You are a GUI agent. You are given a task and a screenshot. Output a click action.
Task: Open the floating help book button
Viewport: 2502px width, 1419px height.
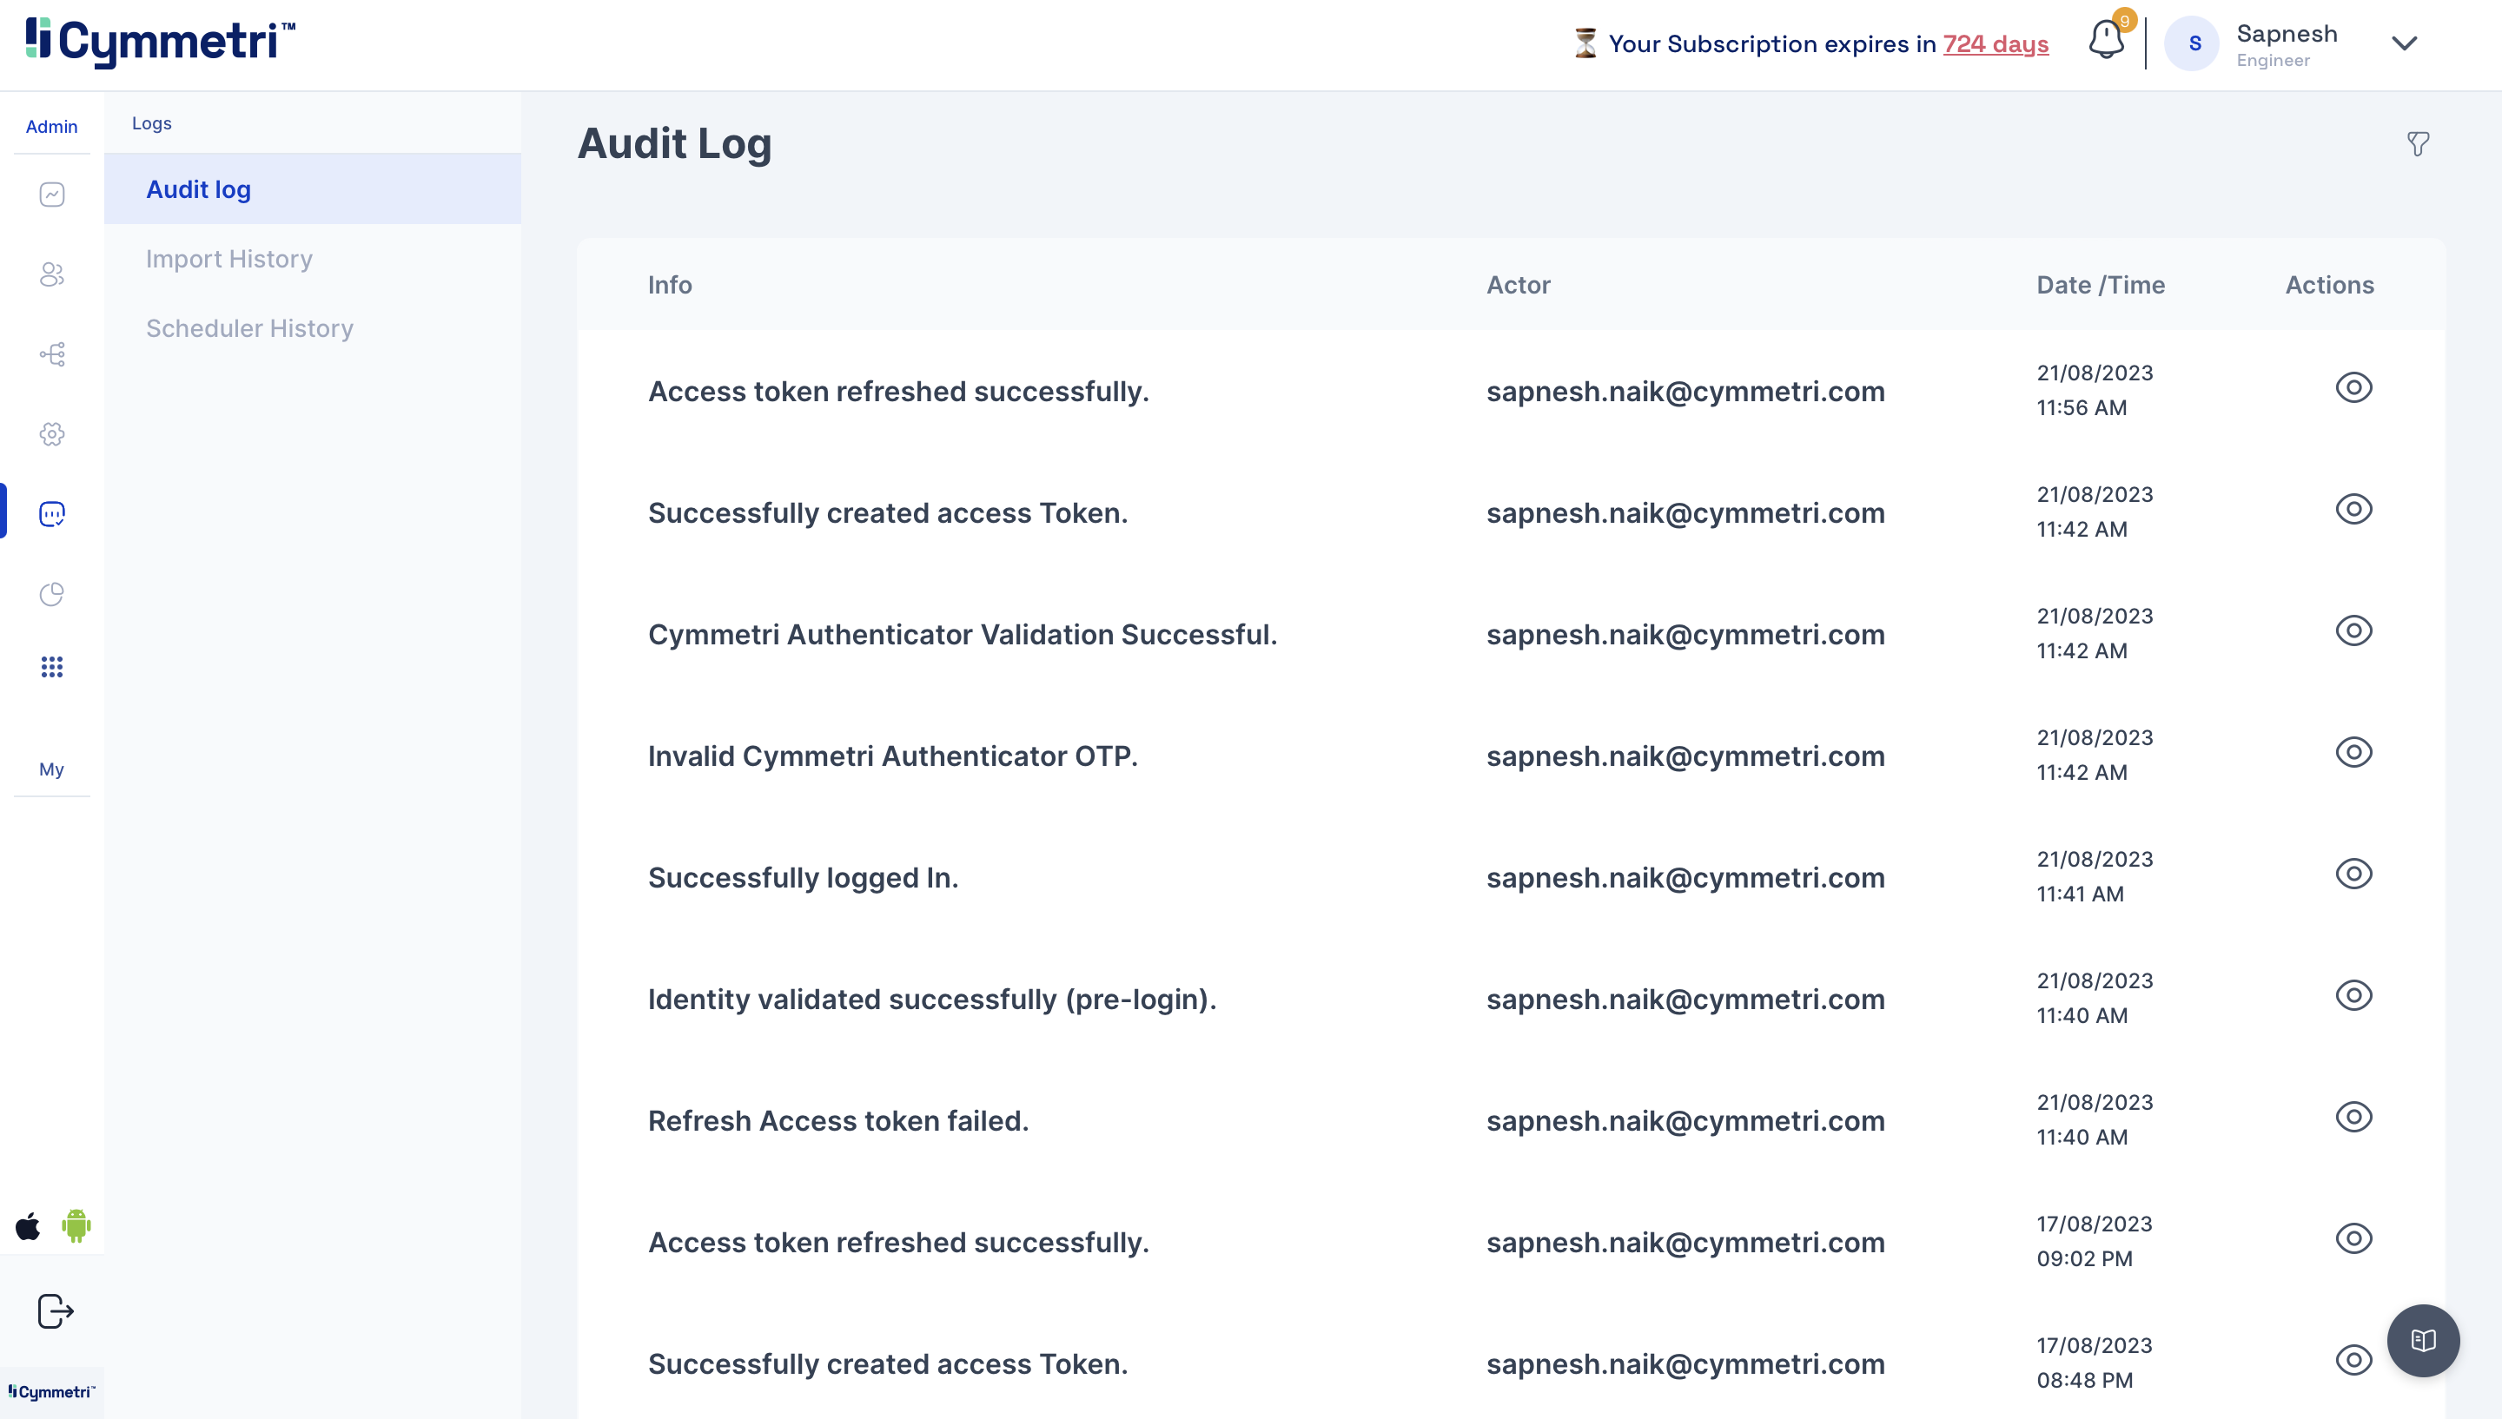click(2423, 1340)
